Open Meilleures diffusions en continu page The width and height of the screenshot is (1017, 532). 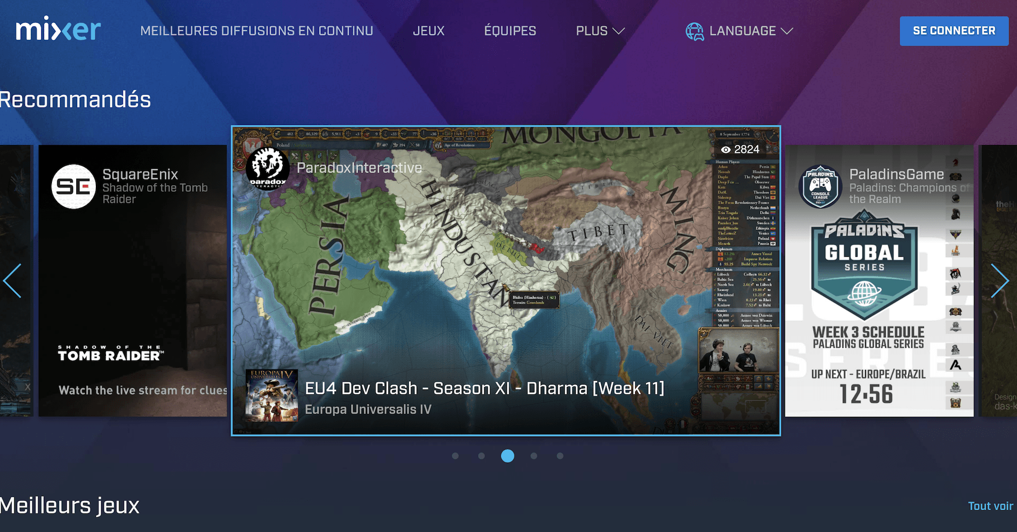pos(256,31)
